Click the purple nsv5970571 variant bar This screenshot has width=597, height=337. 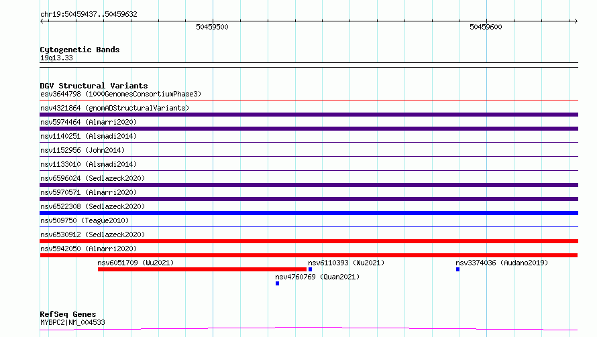pos(309,199)
